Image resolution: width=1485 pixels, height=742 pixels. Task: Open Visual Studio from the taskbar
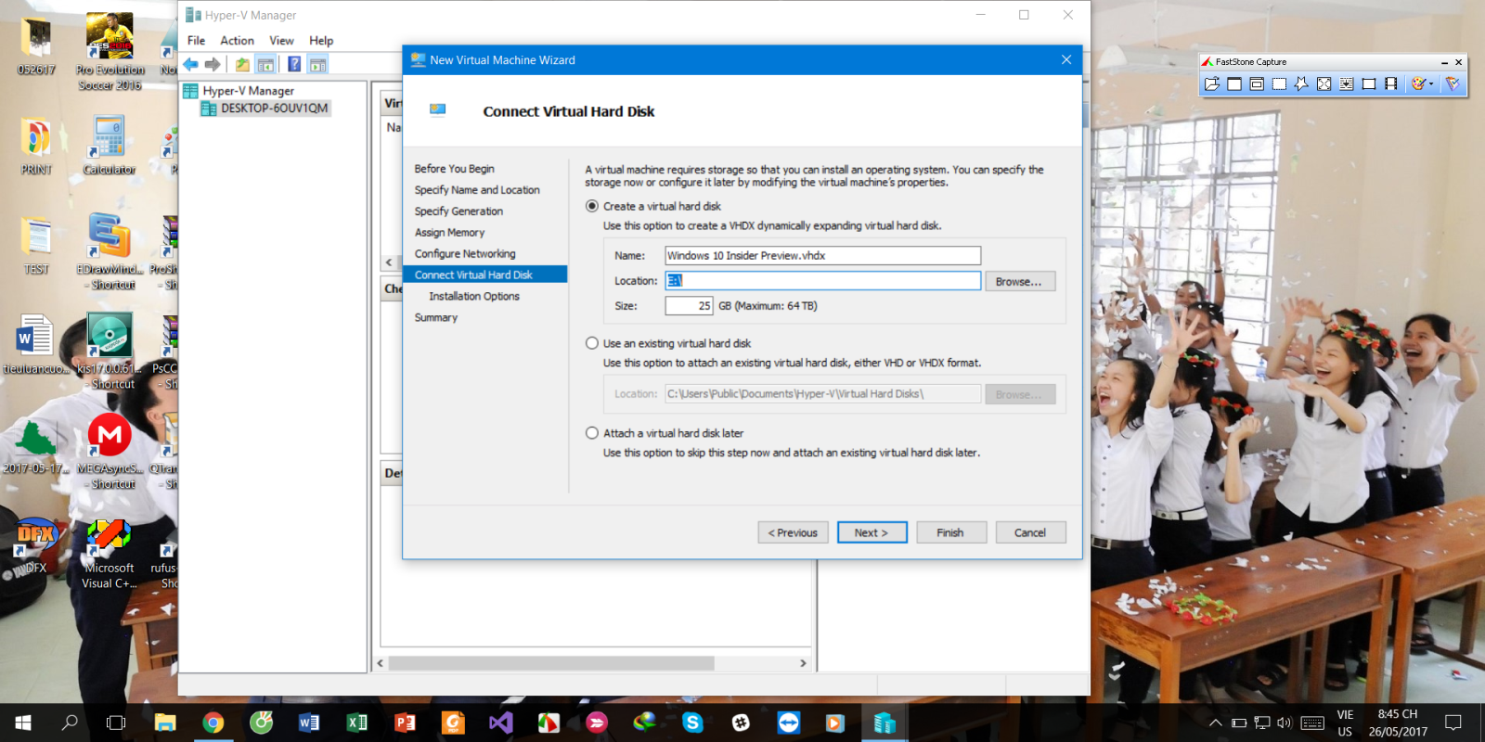500,723
